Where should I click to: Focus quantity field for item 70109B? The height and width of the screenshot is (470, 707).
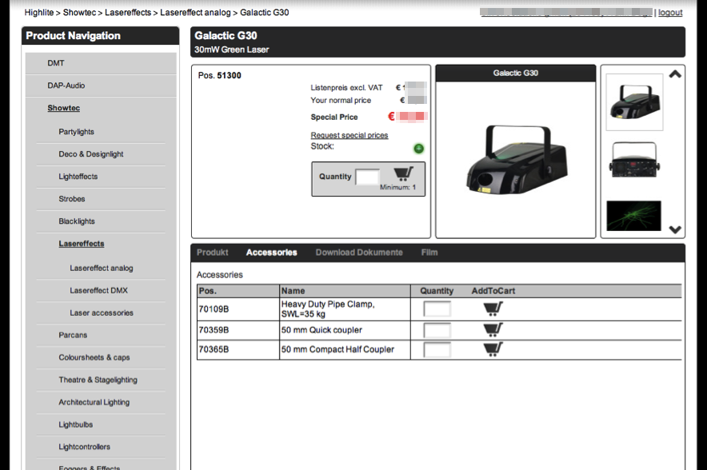[x=437, y=309]
